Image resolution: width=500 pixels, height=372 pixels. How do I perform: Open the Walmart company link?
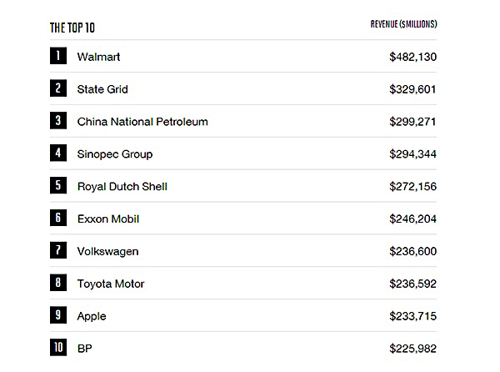98,57
